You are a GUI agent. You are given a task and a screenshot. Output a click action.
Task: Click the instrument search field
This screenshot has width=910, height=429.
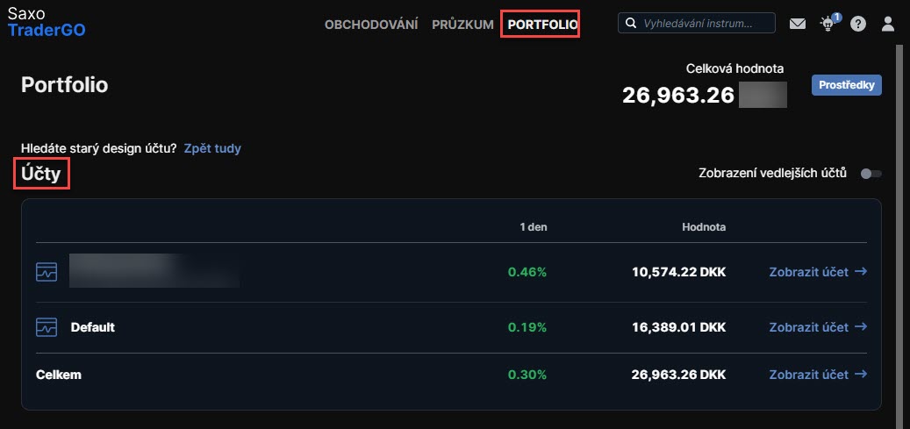point(706,24)
